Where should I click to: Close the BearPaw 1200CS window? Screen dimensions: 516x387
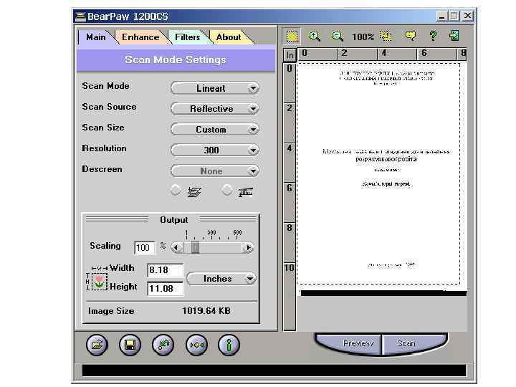(x=467, y=16)
